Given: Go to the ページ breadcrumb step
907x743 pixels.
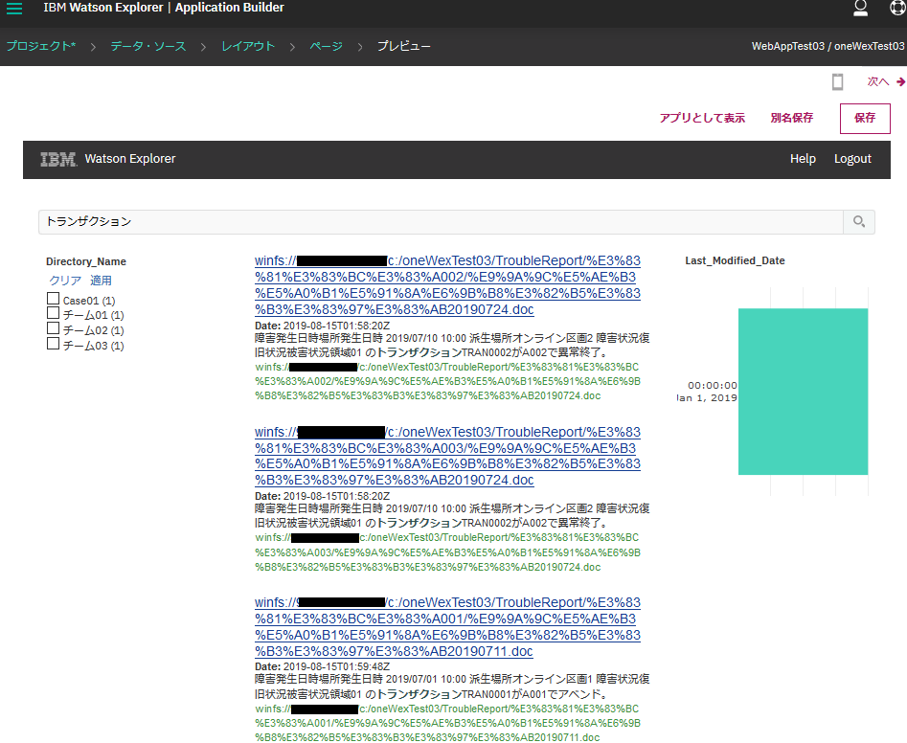Looking at the screenshot, I should point(326,46).
